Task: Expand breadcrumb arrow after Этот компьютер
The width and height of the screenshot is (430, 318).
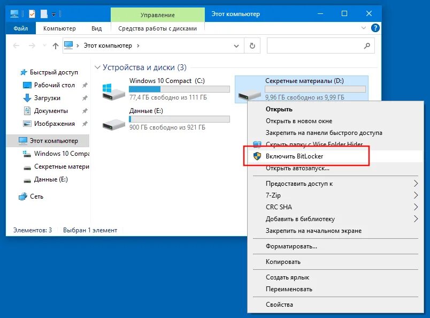Action: 138,46
